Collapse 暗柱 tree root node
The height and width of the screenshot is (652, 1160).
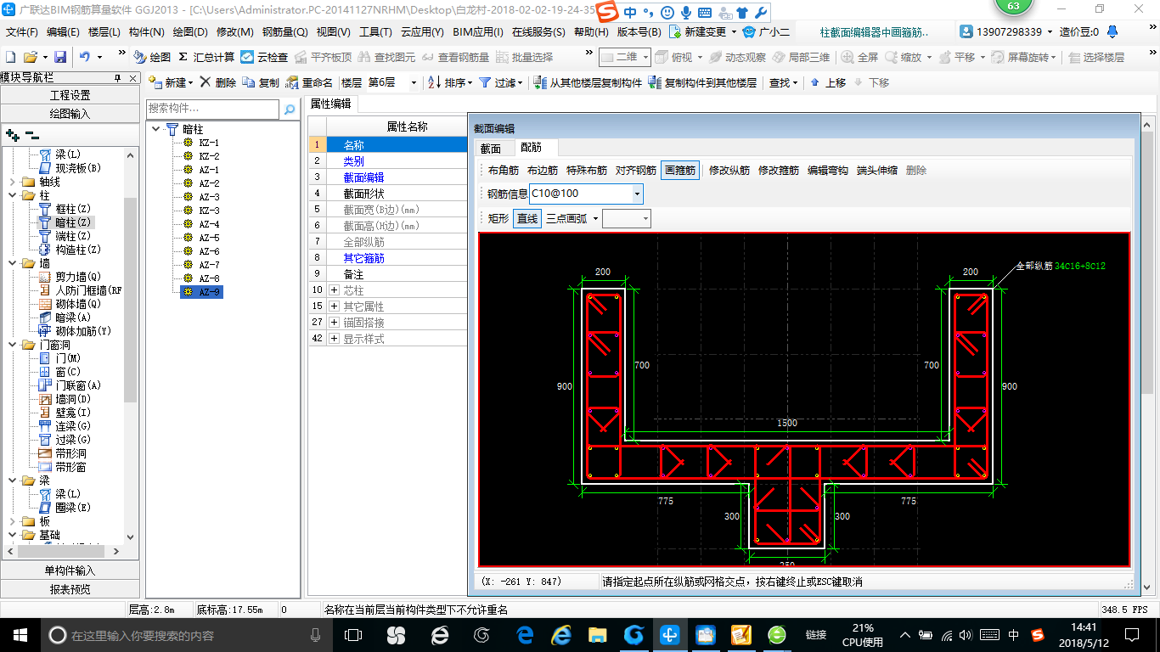[157, 129]
